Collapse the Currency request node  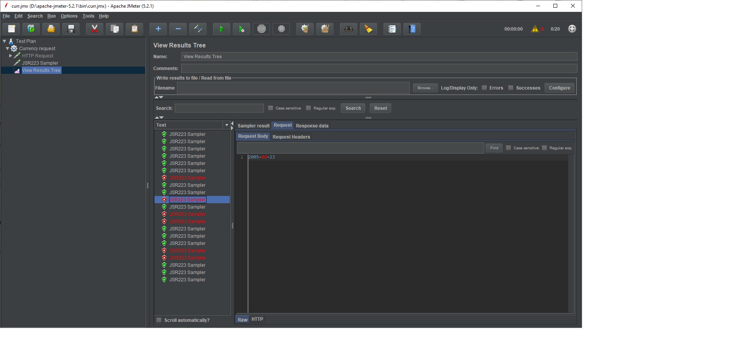[7, 48]
